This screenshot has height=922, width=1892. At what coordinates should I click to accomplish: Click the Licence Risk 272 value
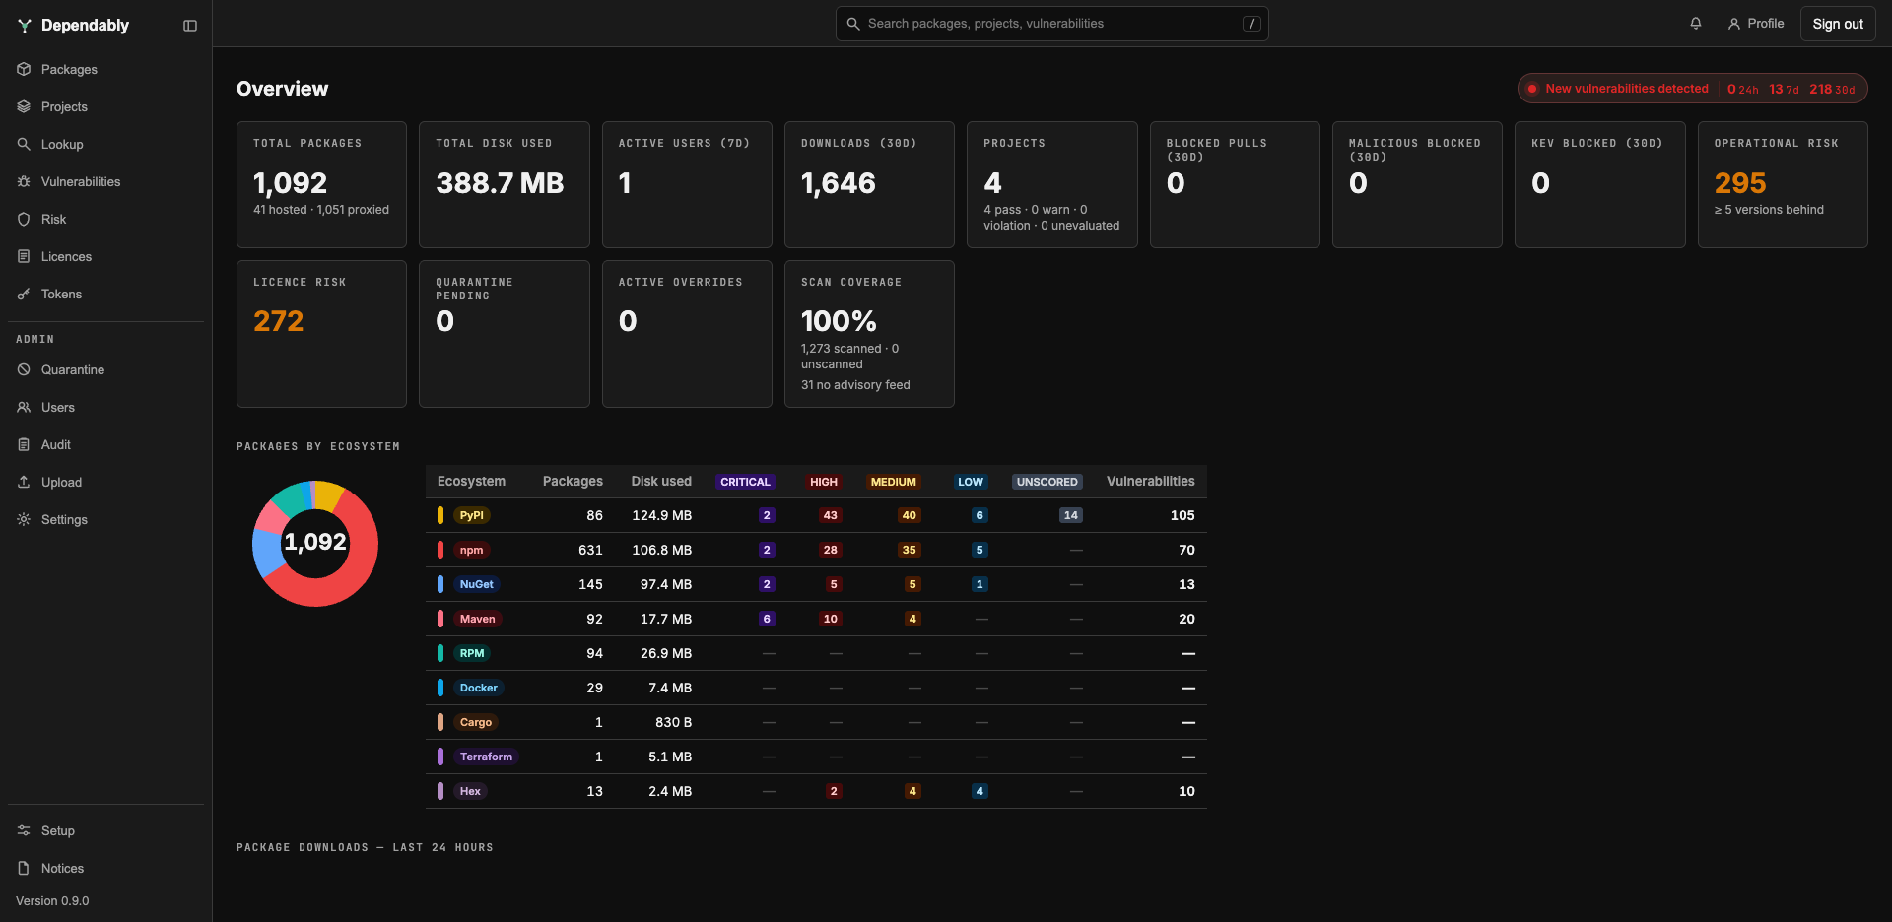[x=279, y=321]
